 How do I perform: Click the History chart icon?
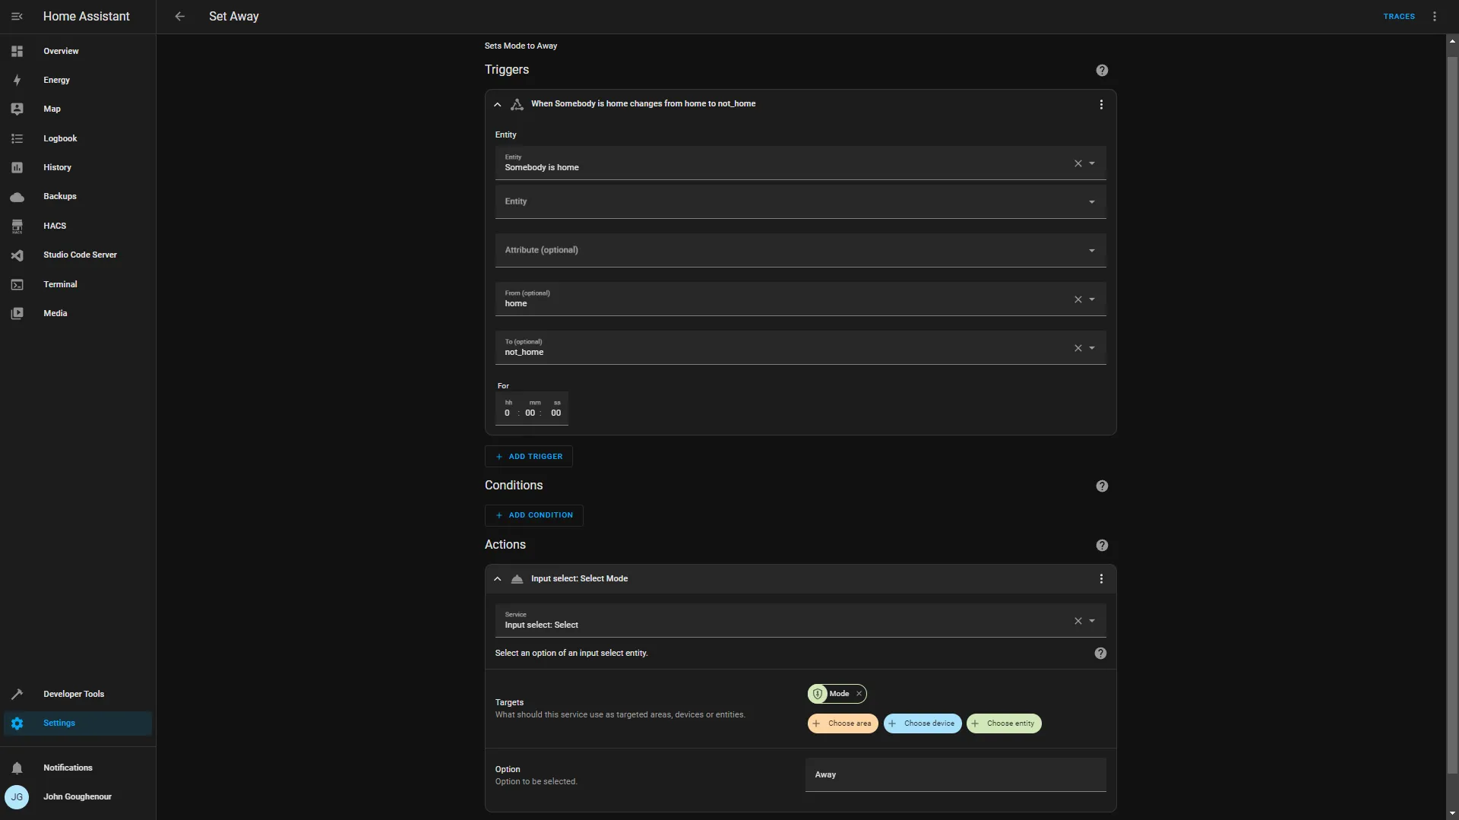click(x=17, y=167)
